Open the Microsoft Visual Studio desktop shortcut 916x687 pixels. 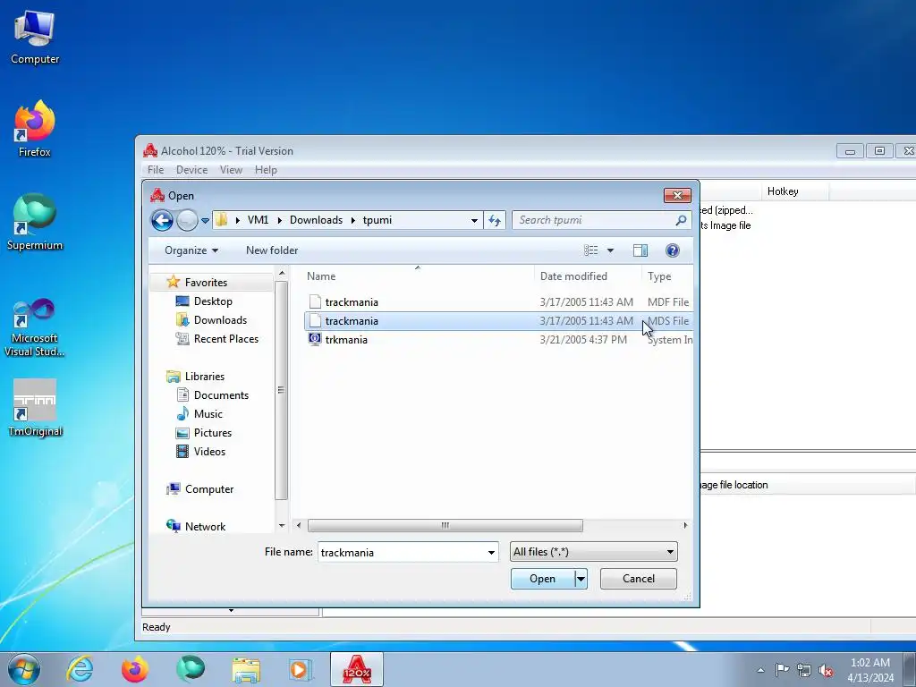[x=35, y=327]
